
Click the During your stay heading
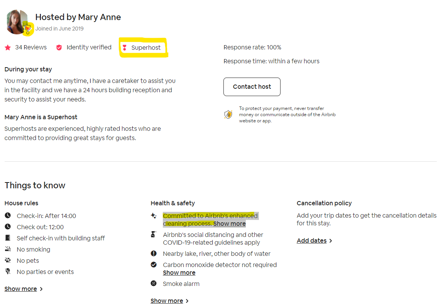coord(28,69)
